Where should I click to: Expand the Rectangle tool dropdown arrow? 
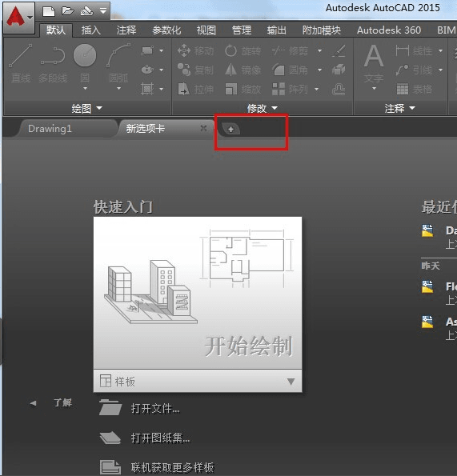tap(161, 50)
